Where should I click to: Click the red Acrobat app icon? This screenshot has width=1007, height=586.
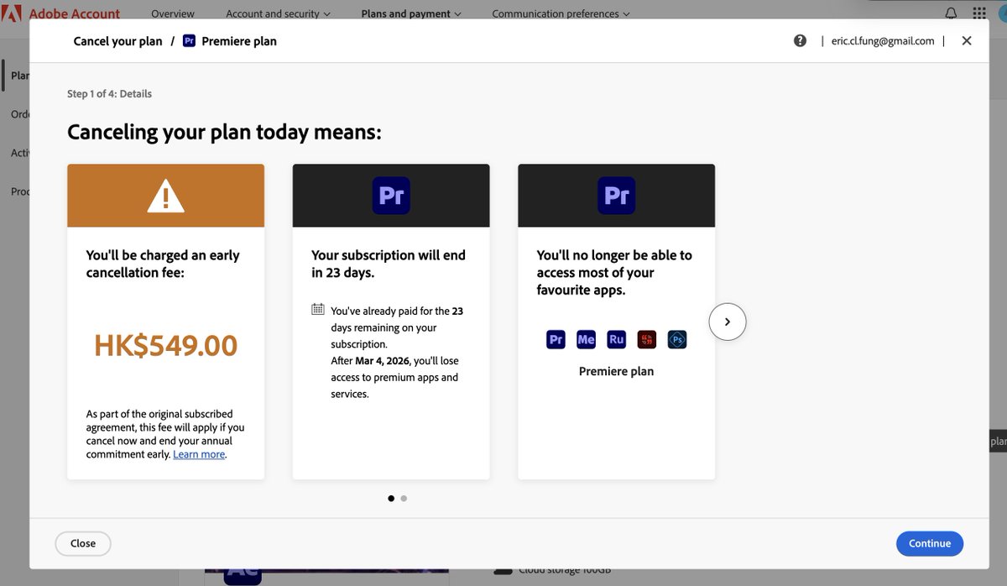(647, 339)
